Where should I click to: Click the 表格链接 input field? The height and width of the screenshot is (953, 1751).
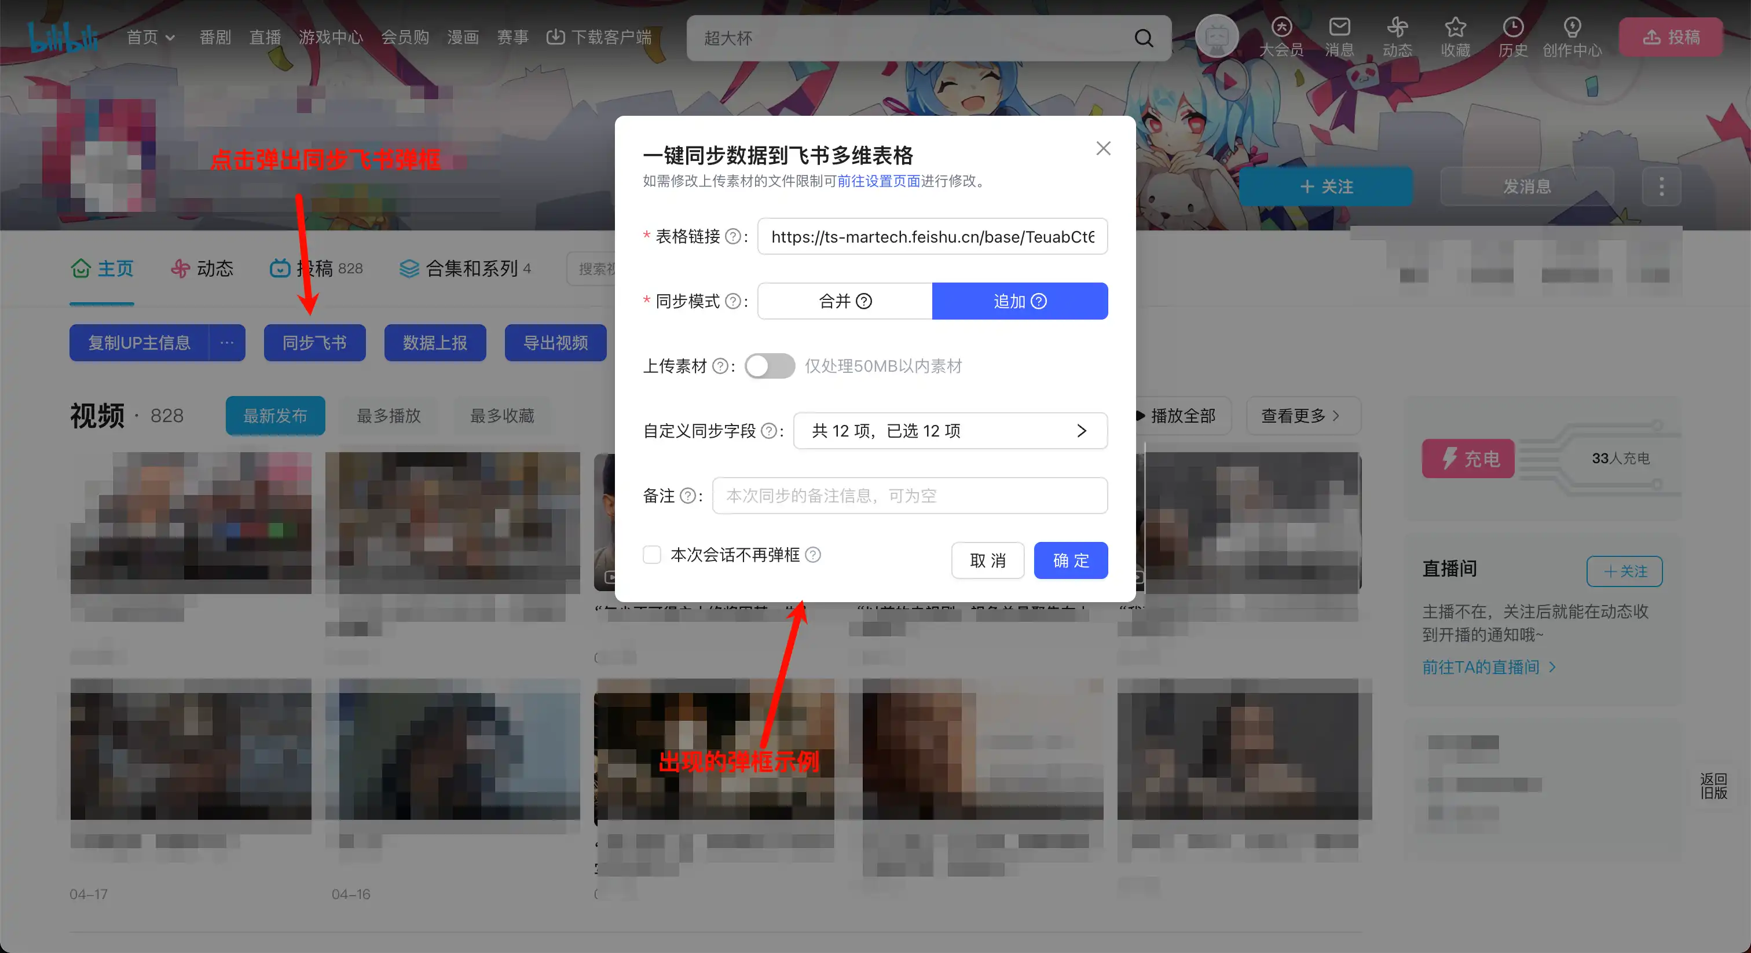[x=931, y=237]
